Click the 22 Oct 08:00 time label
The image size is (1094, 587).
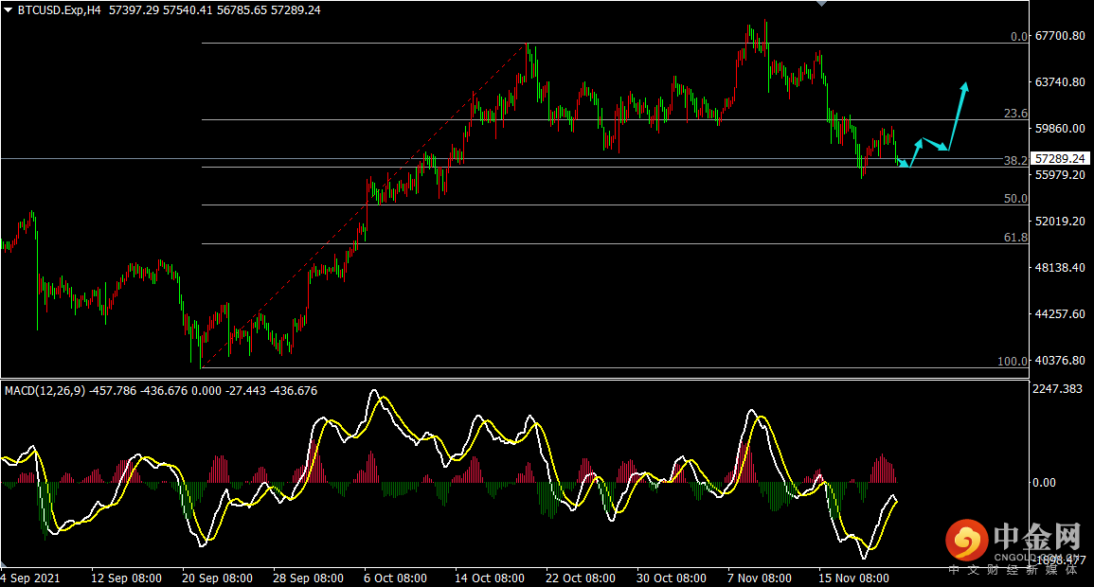pyautogui.click(x=580, y=578)
